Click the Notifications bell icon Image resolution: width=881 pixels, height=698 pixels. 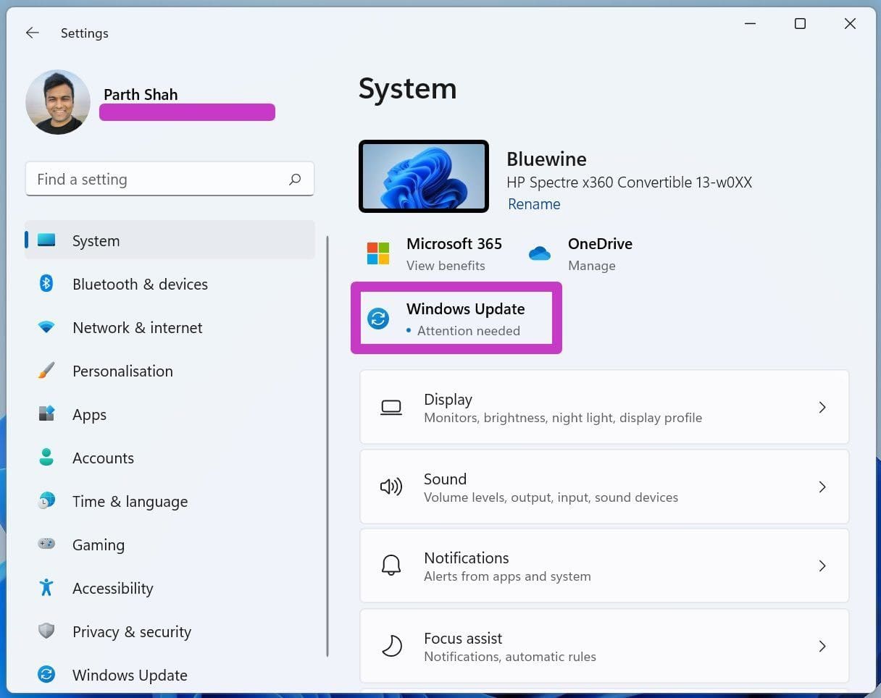tap(391, 565)
